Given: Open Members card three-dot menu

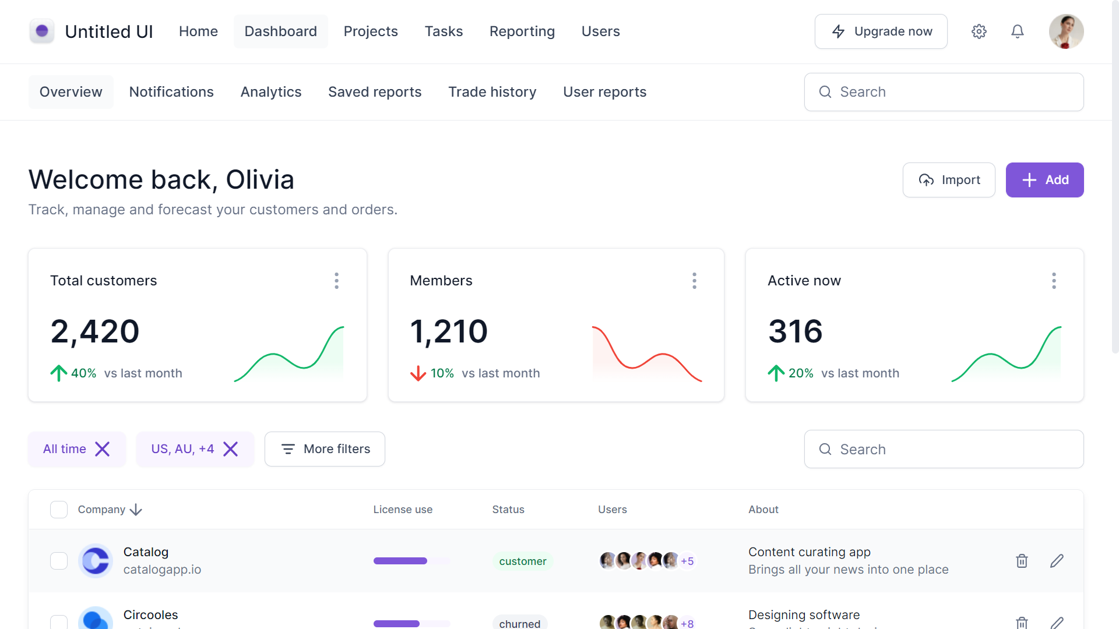Looking at the screenshot, I should (x=694, y=281).
